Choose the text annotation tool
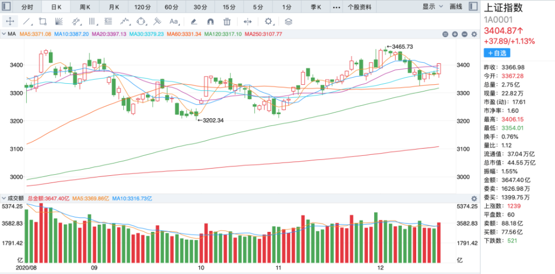This screenshot has height=274, width=555. pos(174,22)
